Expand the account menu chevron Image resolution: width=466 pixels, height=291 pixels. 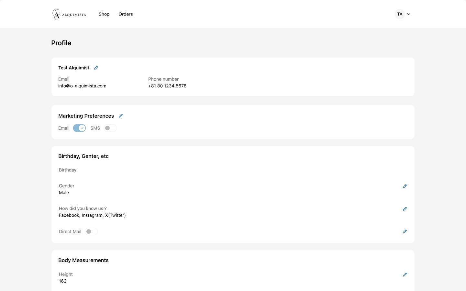409,14
